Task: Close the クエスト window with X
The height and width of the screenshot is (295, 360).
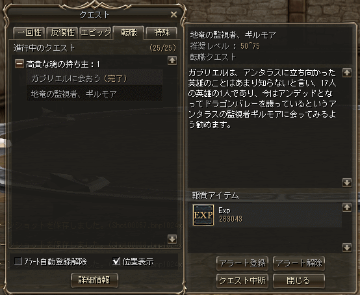Action: 174,14
